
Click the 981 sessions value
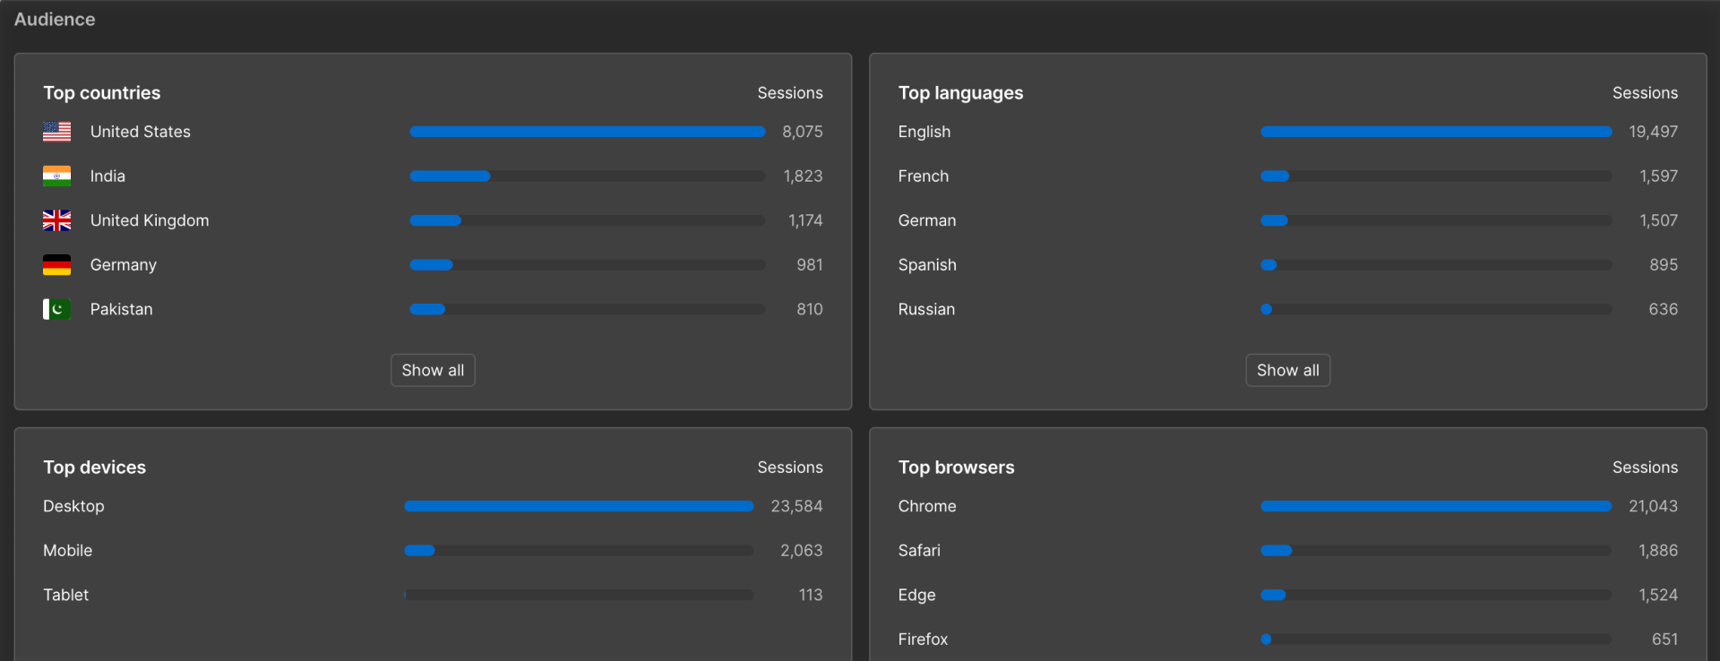pos(809,265)
